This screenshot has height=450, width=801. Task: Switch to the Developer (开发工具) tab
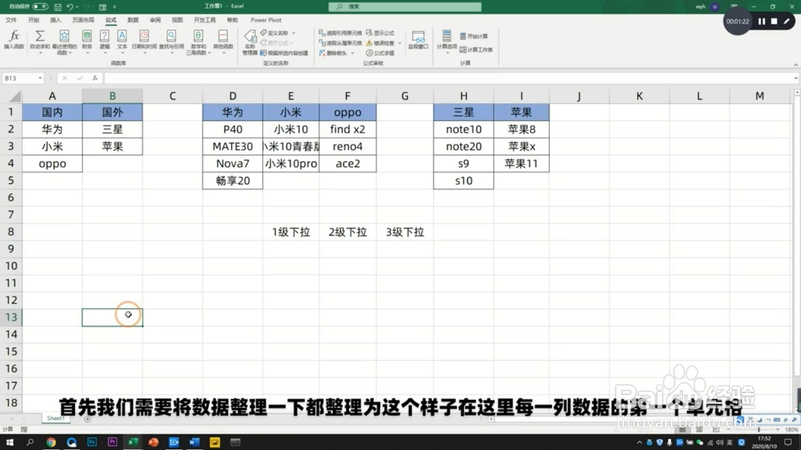click(205, 20)
